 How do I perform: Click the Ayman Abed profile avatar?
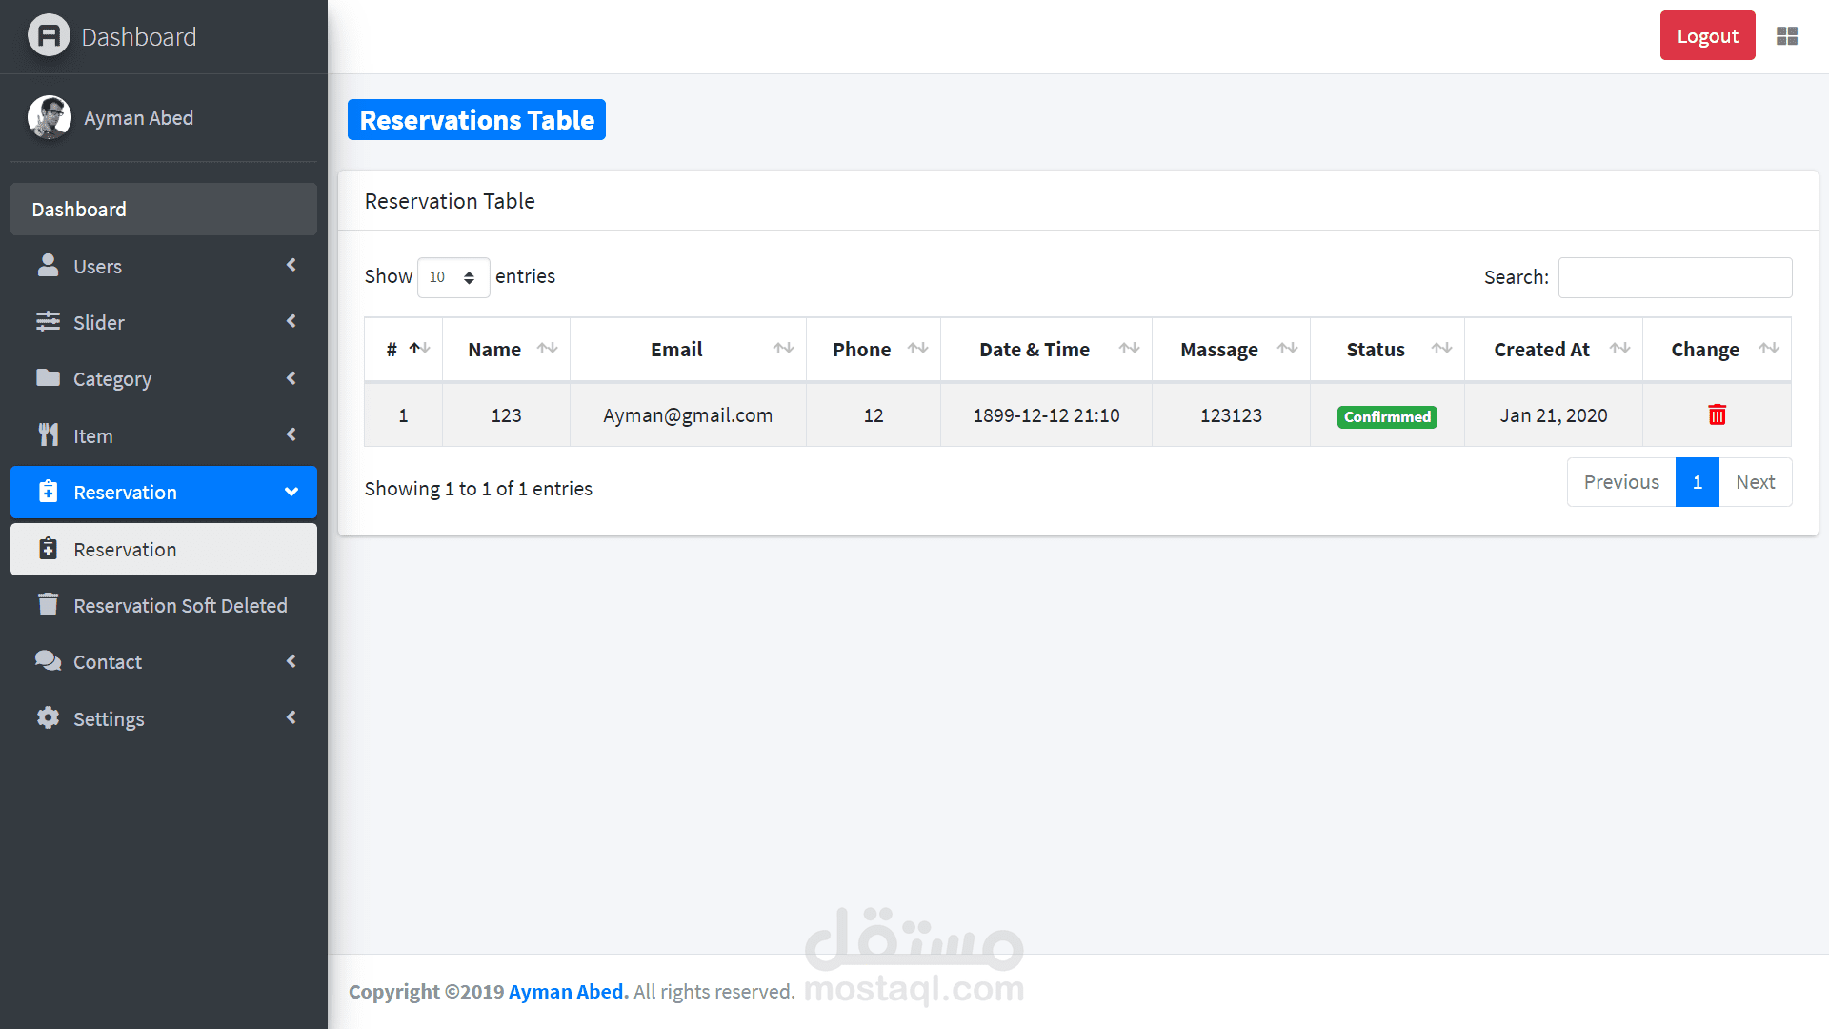(x=50, y=117)
